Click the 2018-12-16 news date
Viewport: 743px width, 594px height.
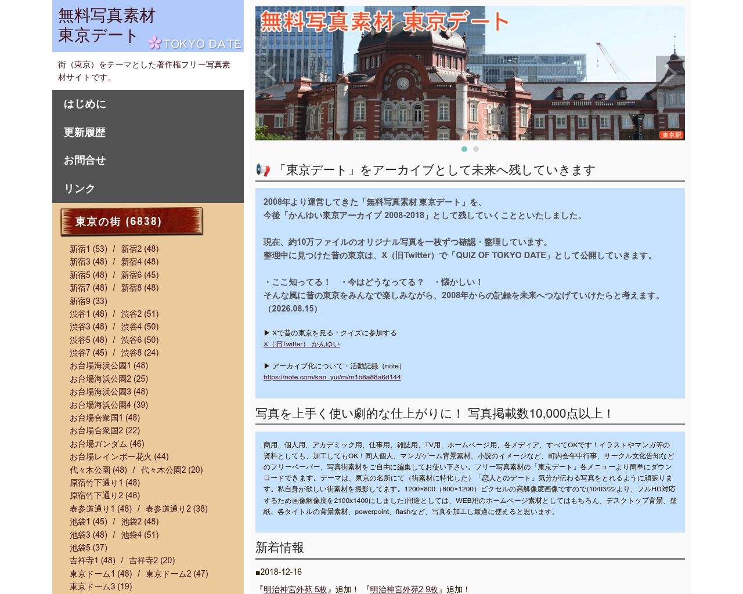[x=281, y=572]
